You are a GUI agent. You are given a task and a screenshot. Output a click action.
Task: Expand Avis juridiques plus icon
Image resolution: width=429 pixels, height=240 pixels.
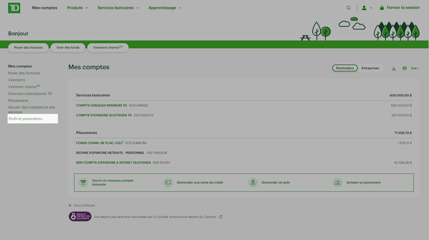coord(70,205)
